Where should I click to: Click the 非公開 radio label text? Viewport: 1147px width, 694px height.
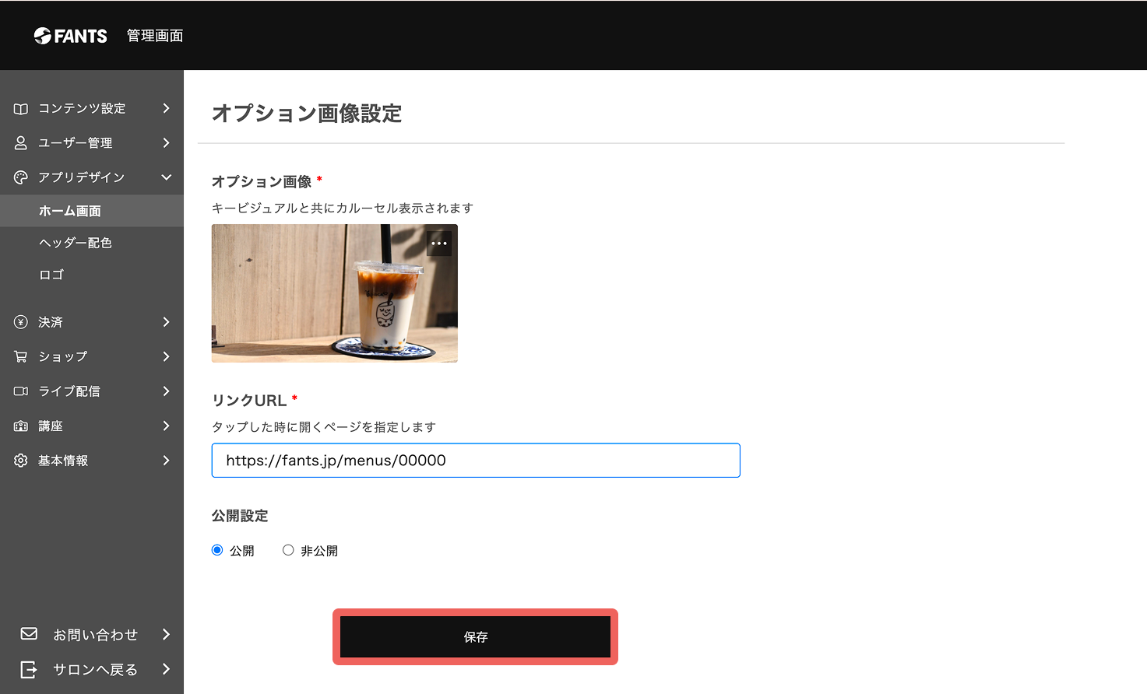319,551
